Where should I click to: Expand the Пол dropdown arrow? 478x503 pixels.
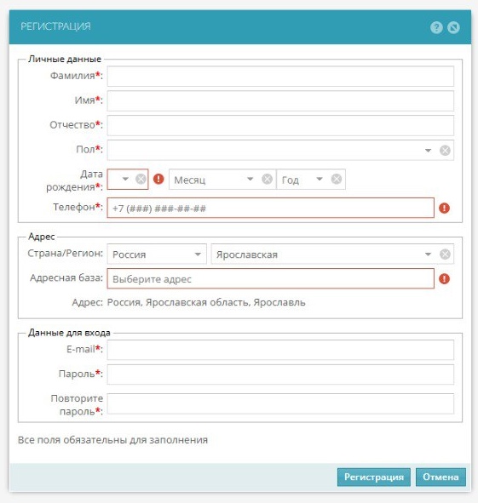(428, 150)
